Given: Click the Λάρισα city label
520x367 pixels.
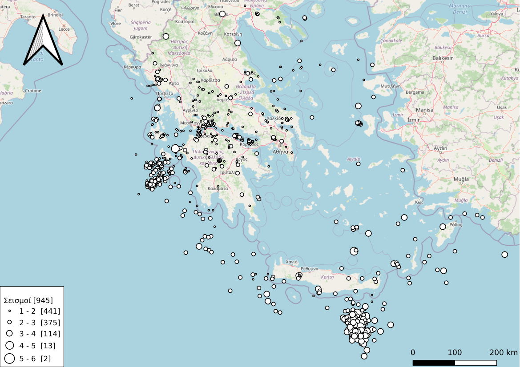Looking at the screenshot, I should tap(230, 59).
